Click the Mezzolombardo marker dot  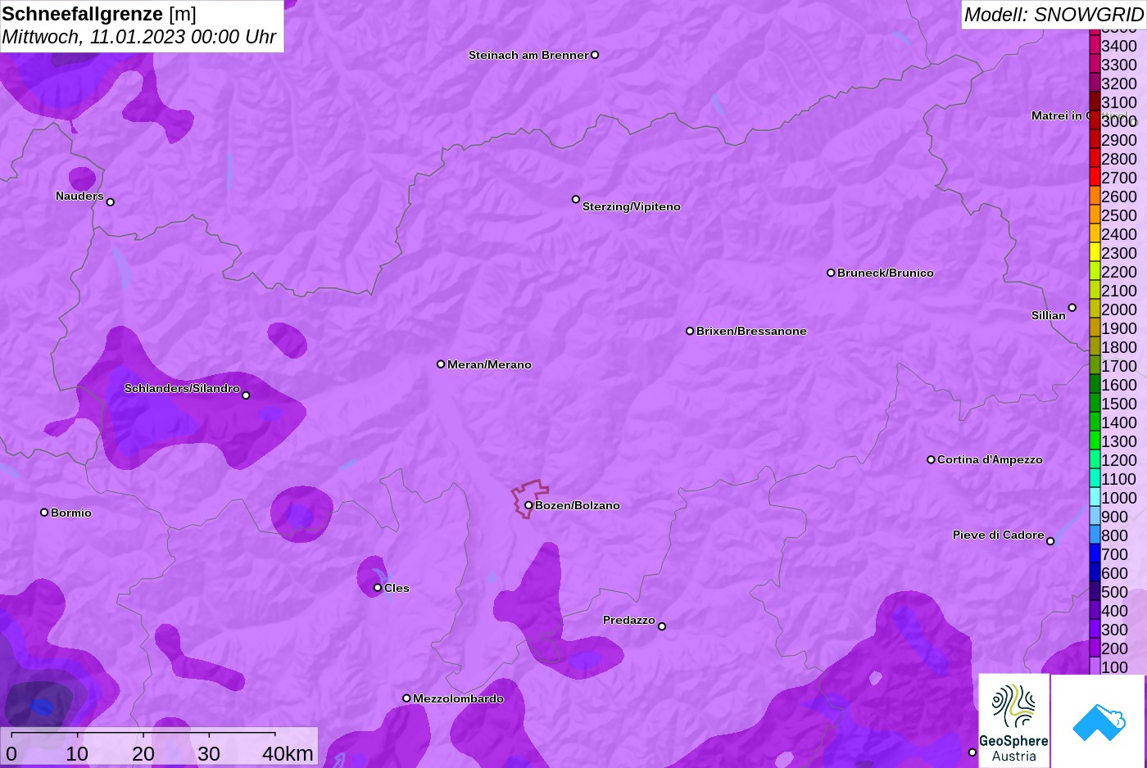tap(406, 698)
